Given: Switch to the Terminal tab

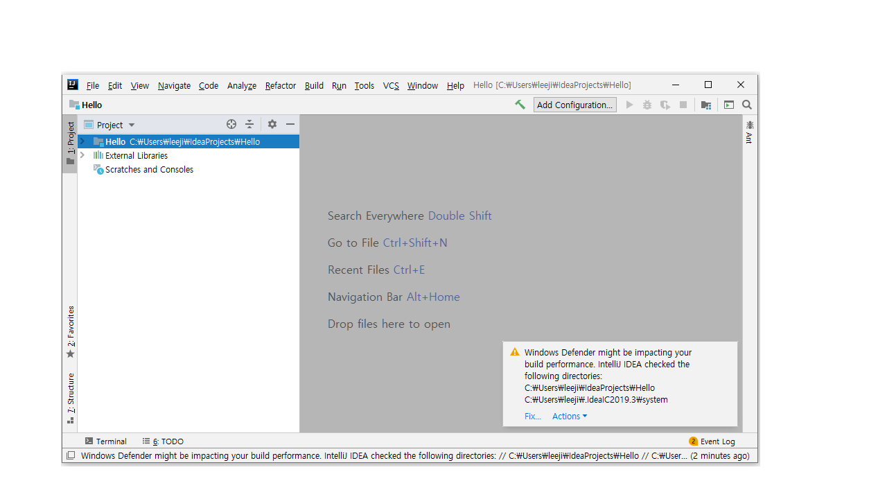Looking at the screenshot, I should (x=105, y=441).
